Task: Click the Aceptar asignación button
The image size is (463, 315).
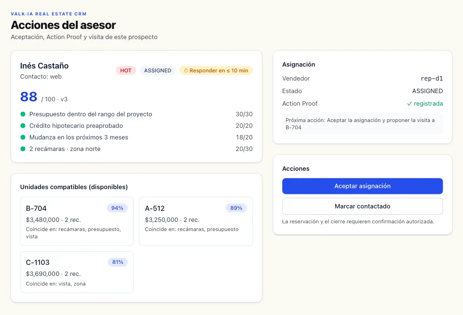Action: pos(362,186)
